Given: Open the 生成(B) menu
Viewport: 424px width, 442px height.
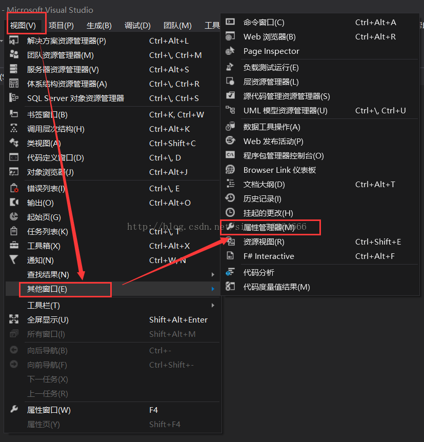Looking at the screenshot, I should point(99,26).
